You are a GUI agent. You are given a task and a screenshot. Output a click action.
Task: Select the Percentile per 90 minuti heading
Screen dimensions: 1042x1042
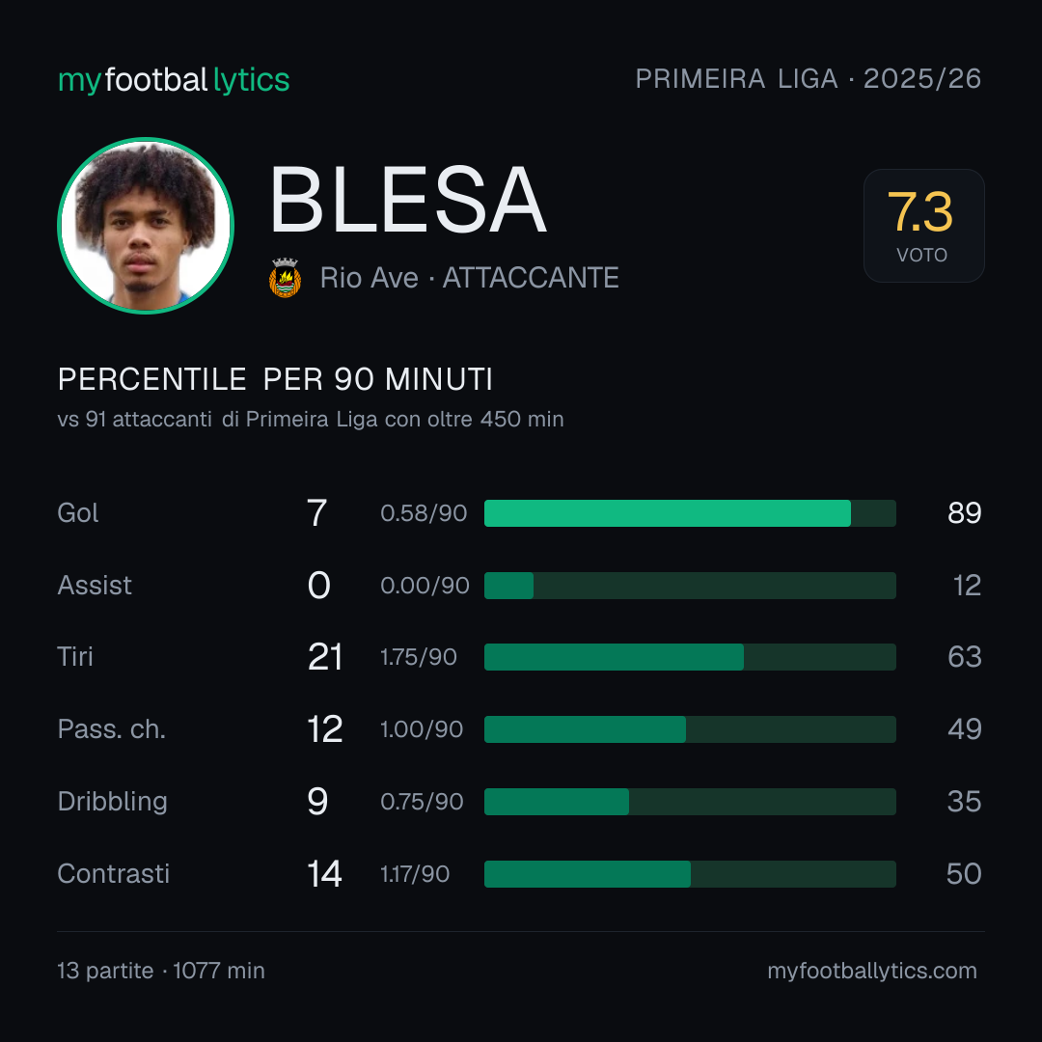275,379
